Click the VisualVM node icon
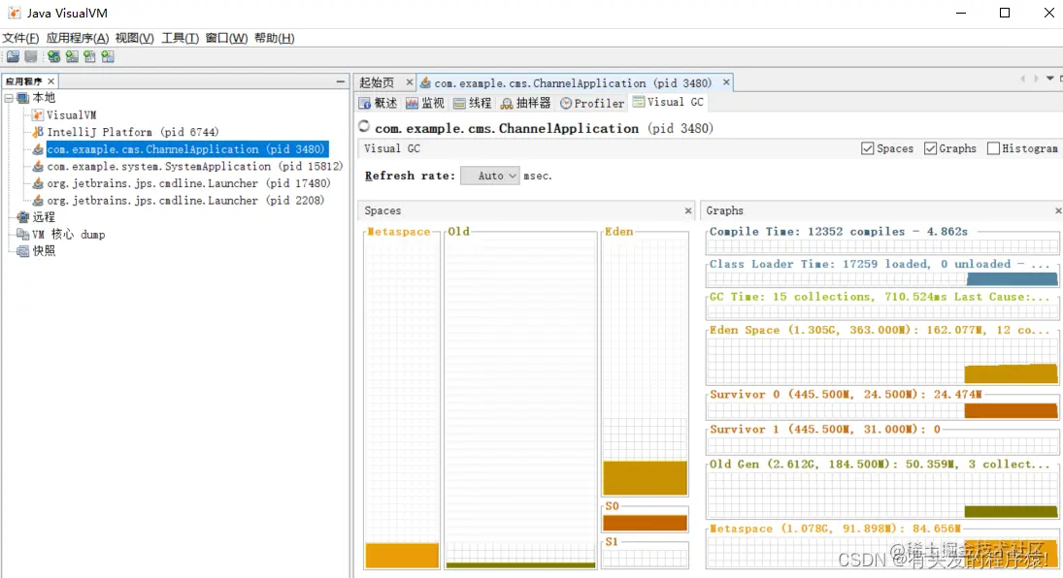Screen dimensions: 1063x578 (38, 115)
